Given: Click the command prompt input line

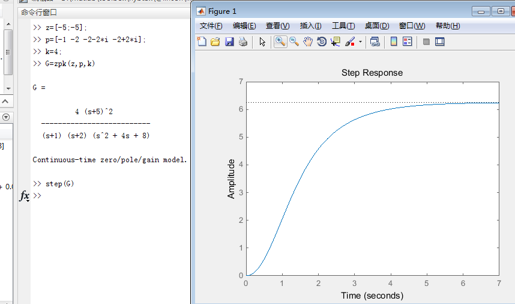Looking at the screenshot, I should (112, 196).
